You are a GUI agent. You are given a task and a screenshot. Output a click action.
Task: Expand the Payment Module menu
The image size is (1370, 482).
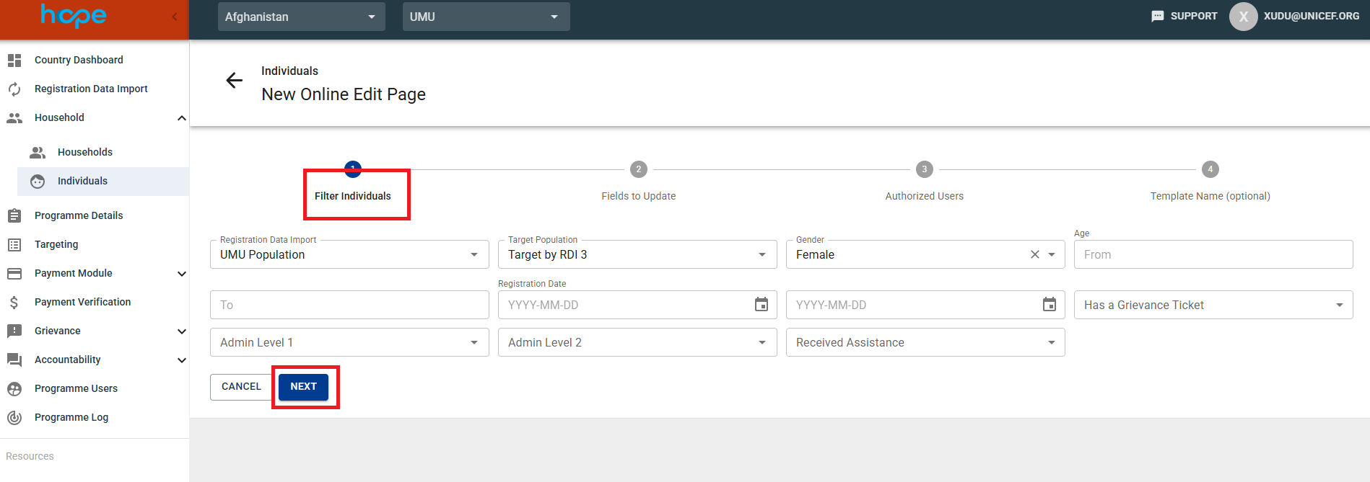coord(181,274)
